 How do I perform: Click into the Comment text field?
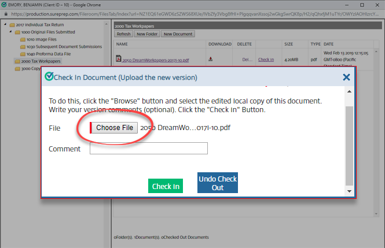click(x=149, y=149)
